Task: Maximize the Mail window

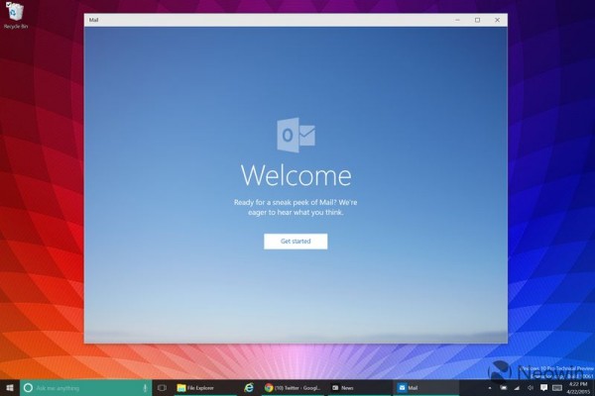Action: pos(477,19)
